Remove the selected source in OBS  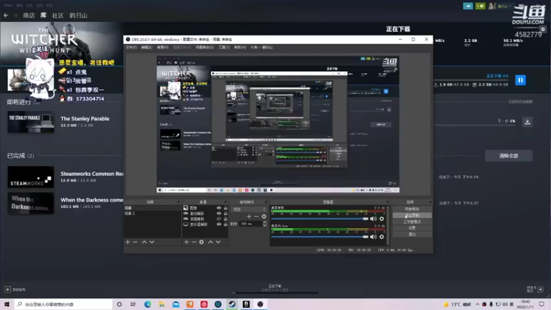(x=194, y=242)
